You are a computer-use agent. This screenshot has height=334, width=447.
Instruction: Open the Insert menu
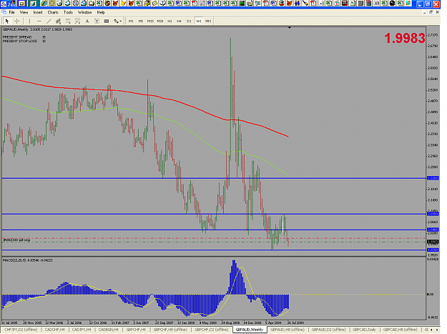(x=38, y=12)
